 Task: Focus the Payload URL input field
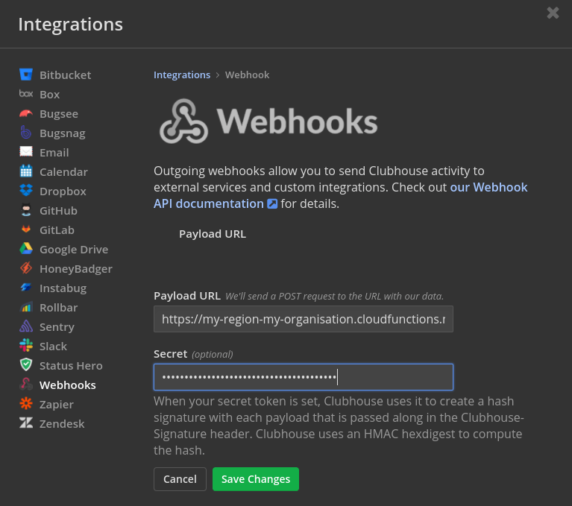click(304, 319)
